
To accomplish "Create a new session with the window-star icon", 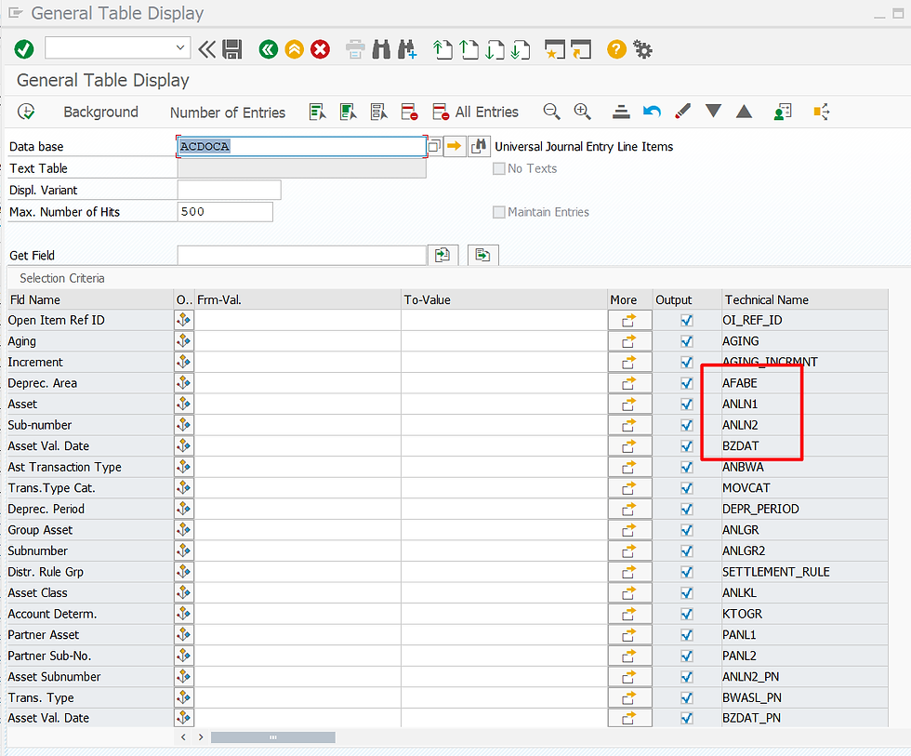I will [x=555, y=49].
